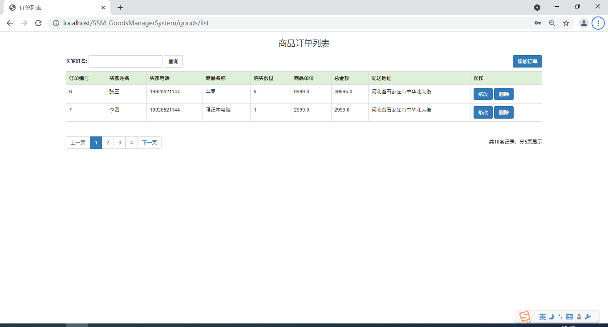Image resolution: width=608 pixels, height=327 pixels.
Task: Click the 添加订单 button
Action: pyautogui.click(x=527, y=61)
